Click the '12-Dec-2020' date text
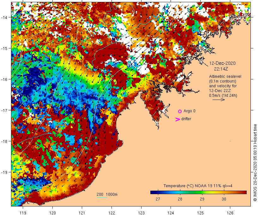The width and height of the screenshot is (259, 215). pyautogui.click(x=222, y=63)
